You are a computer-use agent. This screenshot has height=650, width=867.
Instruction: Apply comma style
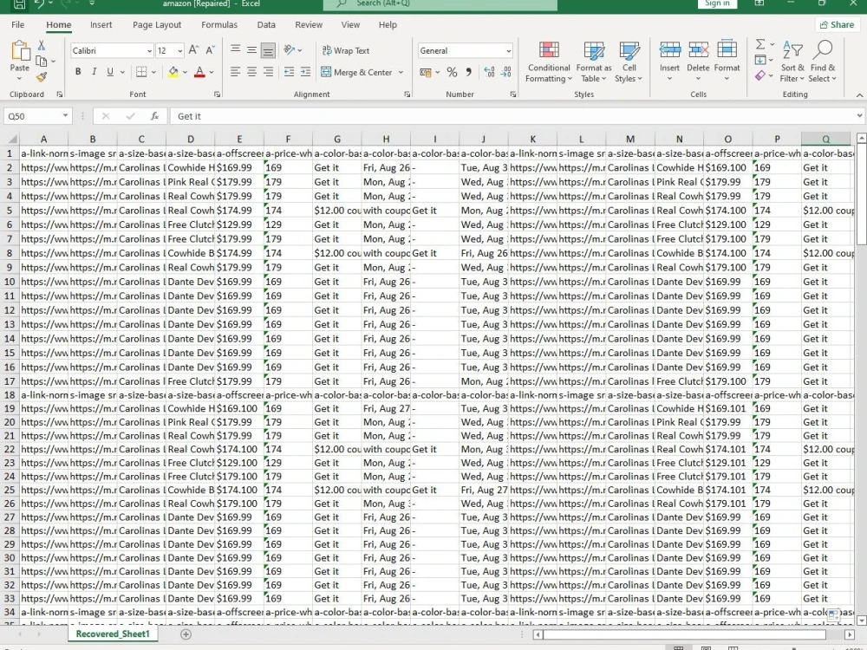pyautogui.click(x=468, y=73)
